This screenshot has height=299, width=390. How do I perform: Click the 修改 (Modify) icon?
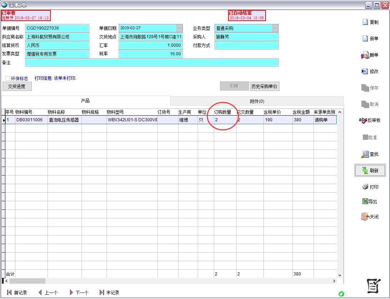pos(365,71)
